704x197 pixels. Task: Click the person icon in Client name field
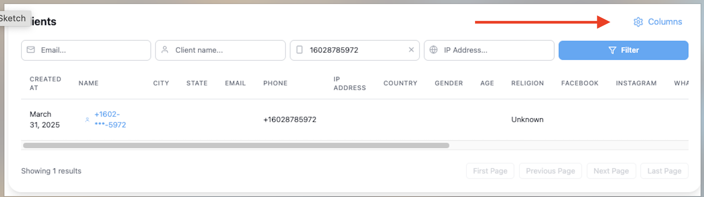(165, 50)
